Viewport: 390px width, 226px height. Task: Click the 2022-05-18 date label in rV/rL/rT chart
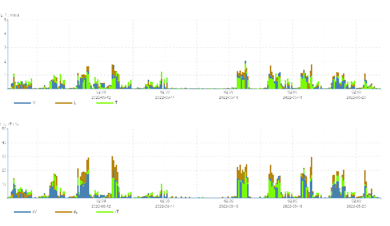pyautogui.click(x=292, y=206)
